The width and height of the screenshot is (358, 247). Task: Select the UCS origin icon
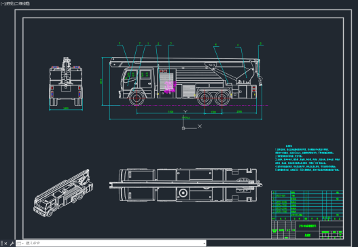coord(183,128)
